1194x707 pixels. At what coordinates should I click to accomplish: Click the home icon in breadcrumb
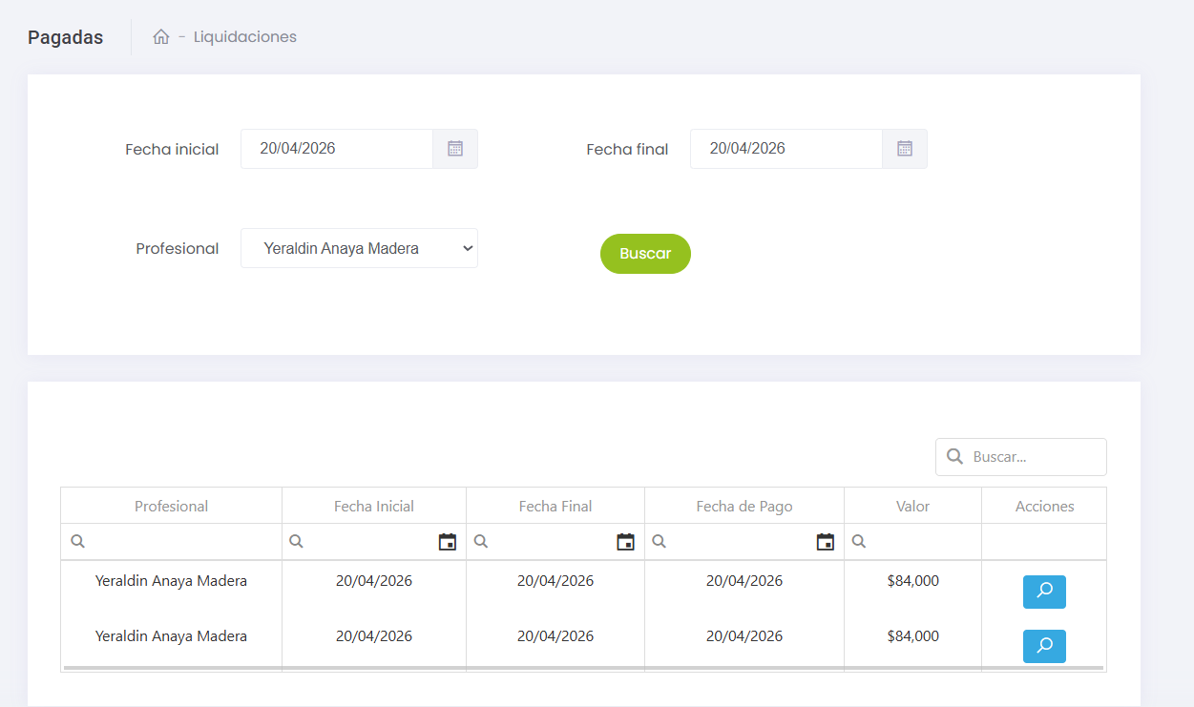[x=161, y=37]
